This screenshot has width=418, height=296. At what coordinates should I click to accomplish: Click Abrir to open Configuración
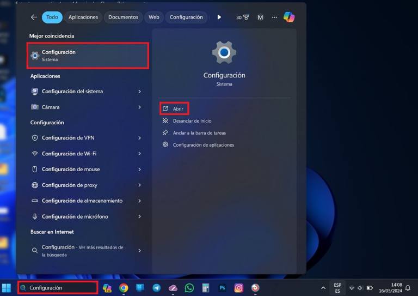(177, 109)
